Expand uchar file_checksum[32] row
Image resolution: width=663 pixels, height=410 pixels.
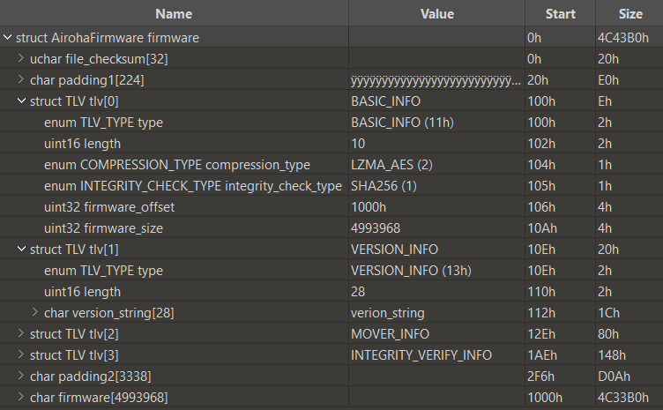pos(21,58)
